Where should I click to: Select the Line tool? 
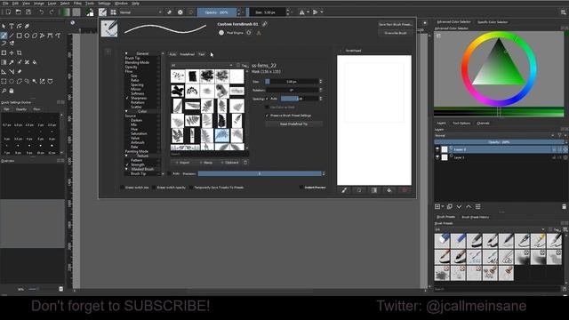pos(12,36)
